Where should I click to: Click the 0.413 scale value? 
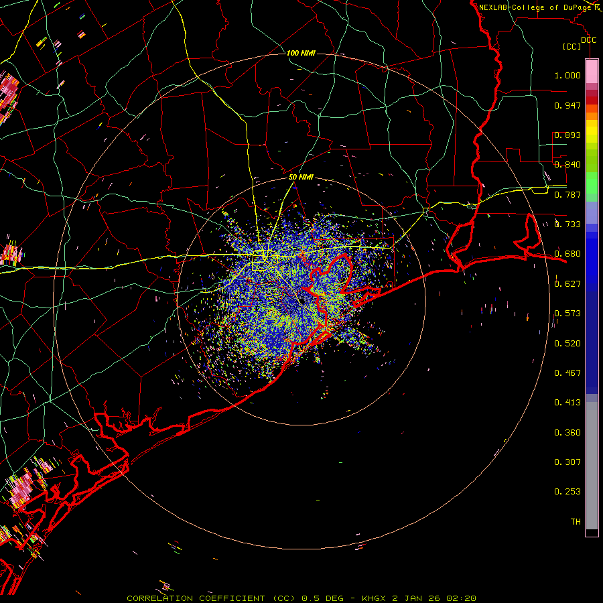pyautogui.click(x=567, y=403)
